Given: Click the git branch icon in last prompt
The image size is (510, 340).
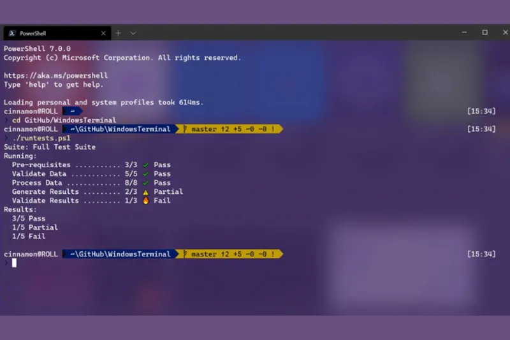Looking at the screenshot, I should click(x=186, y=254).
